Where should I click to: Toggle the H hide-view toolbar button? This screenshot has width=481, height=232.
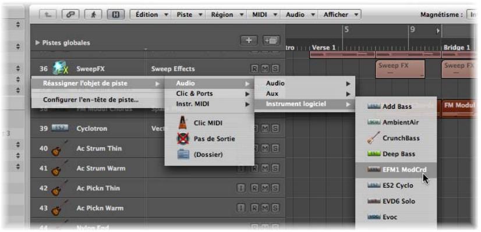116,15
